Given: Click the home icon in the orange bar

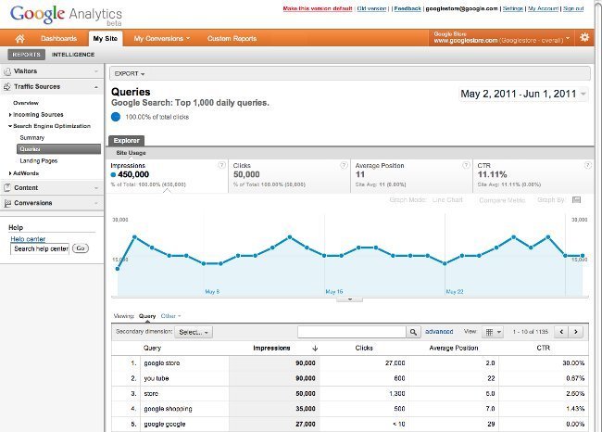Looking at the screenshot, I should [x=16, y=38].
